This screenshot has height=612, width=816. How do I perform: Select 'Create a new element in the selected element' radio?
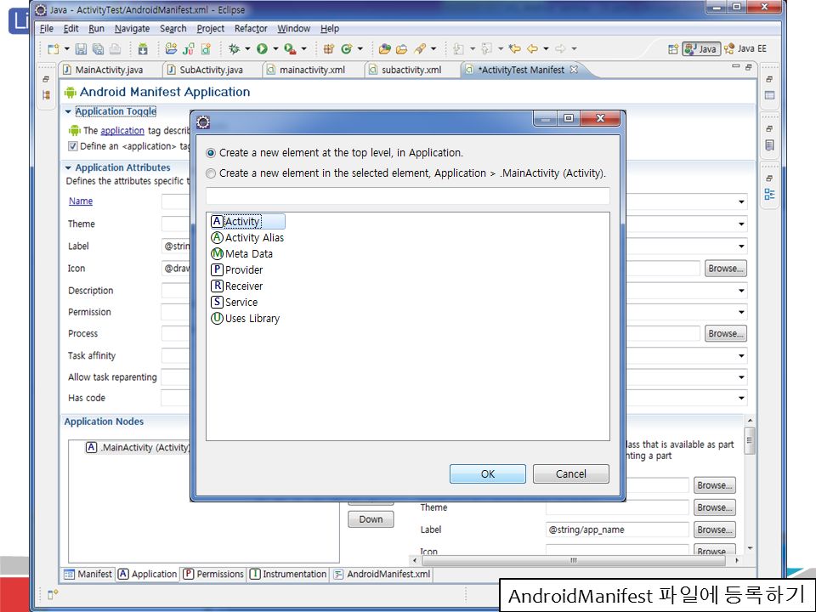tap(211, 173)
